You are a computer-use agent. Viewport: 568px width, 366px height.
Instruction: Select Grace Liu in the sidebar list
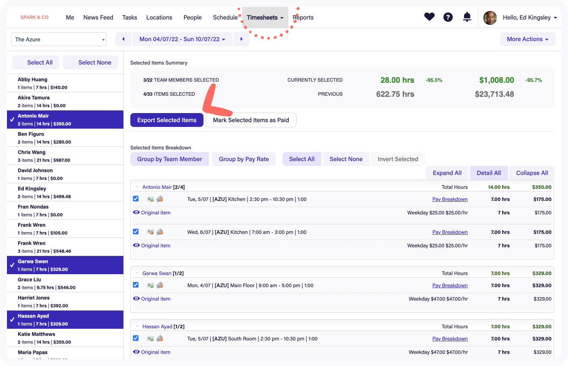click(65, 283)
